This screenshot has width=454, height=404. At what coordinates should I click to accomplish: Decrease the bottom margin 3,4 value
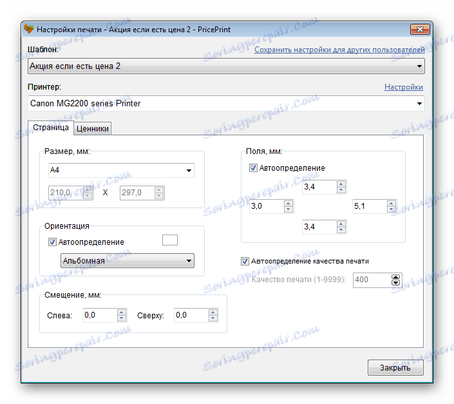(x=341, y=230)
